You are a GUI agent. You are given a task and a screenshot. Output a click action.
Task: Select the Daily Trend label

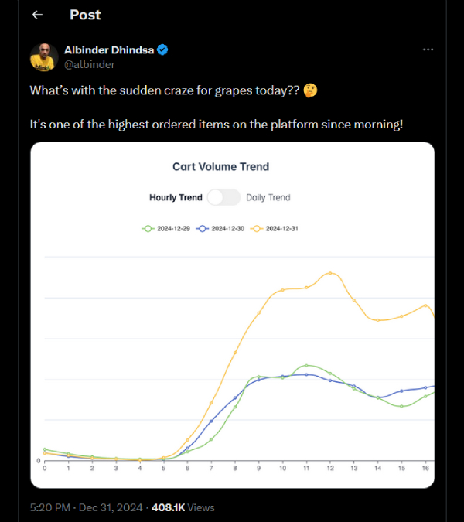point(268,197)
